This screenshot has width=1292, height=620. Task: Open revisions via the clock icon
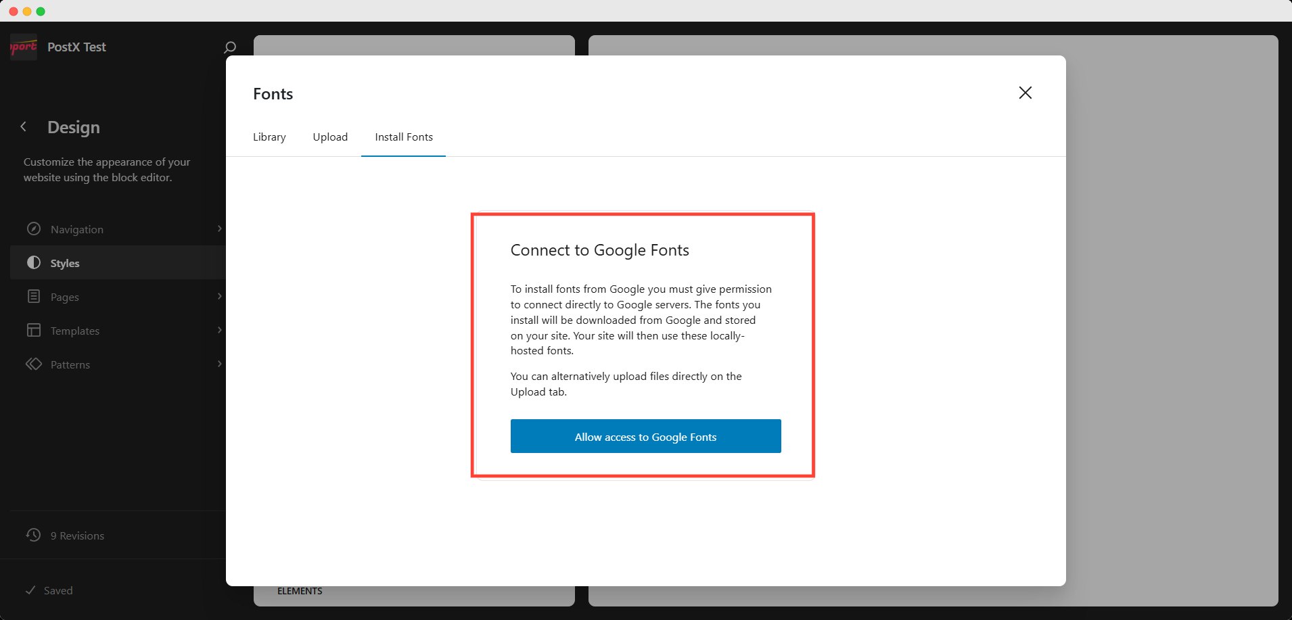tap(33, 535)
